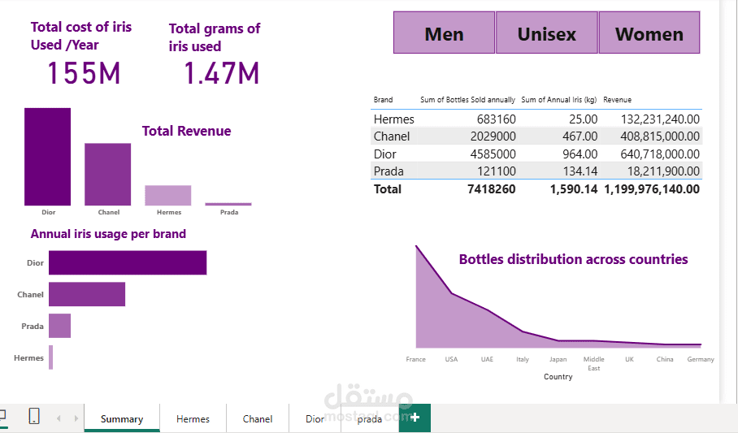Sort table by Revenue column header
Image resolution: width=738 pixels, height=433 pixels.
(617, 100)
